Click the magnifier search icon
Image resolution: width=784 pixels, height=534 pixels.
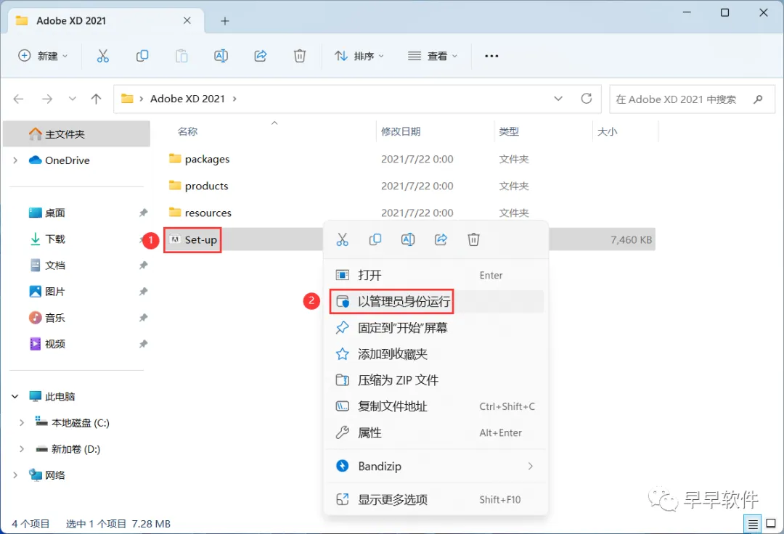(x=758, y=99)
